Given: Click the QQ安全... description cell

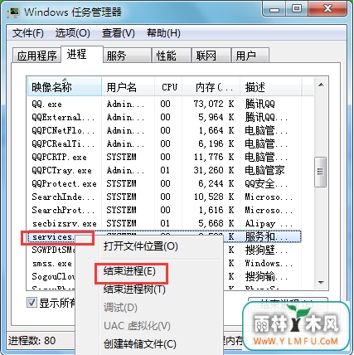Looking at the screenshot, I should coord(266,183).
